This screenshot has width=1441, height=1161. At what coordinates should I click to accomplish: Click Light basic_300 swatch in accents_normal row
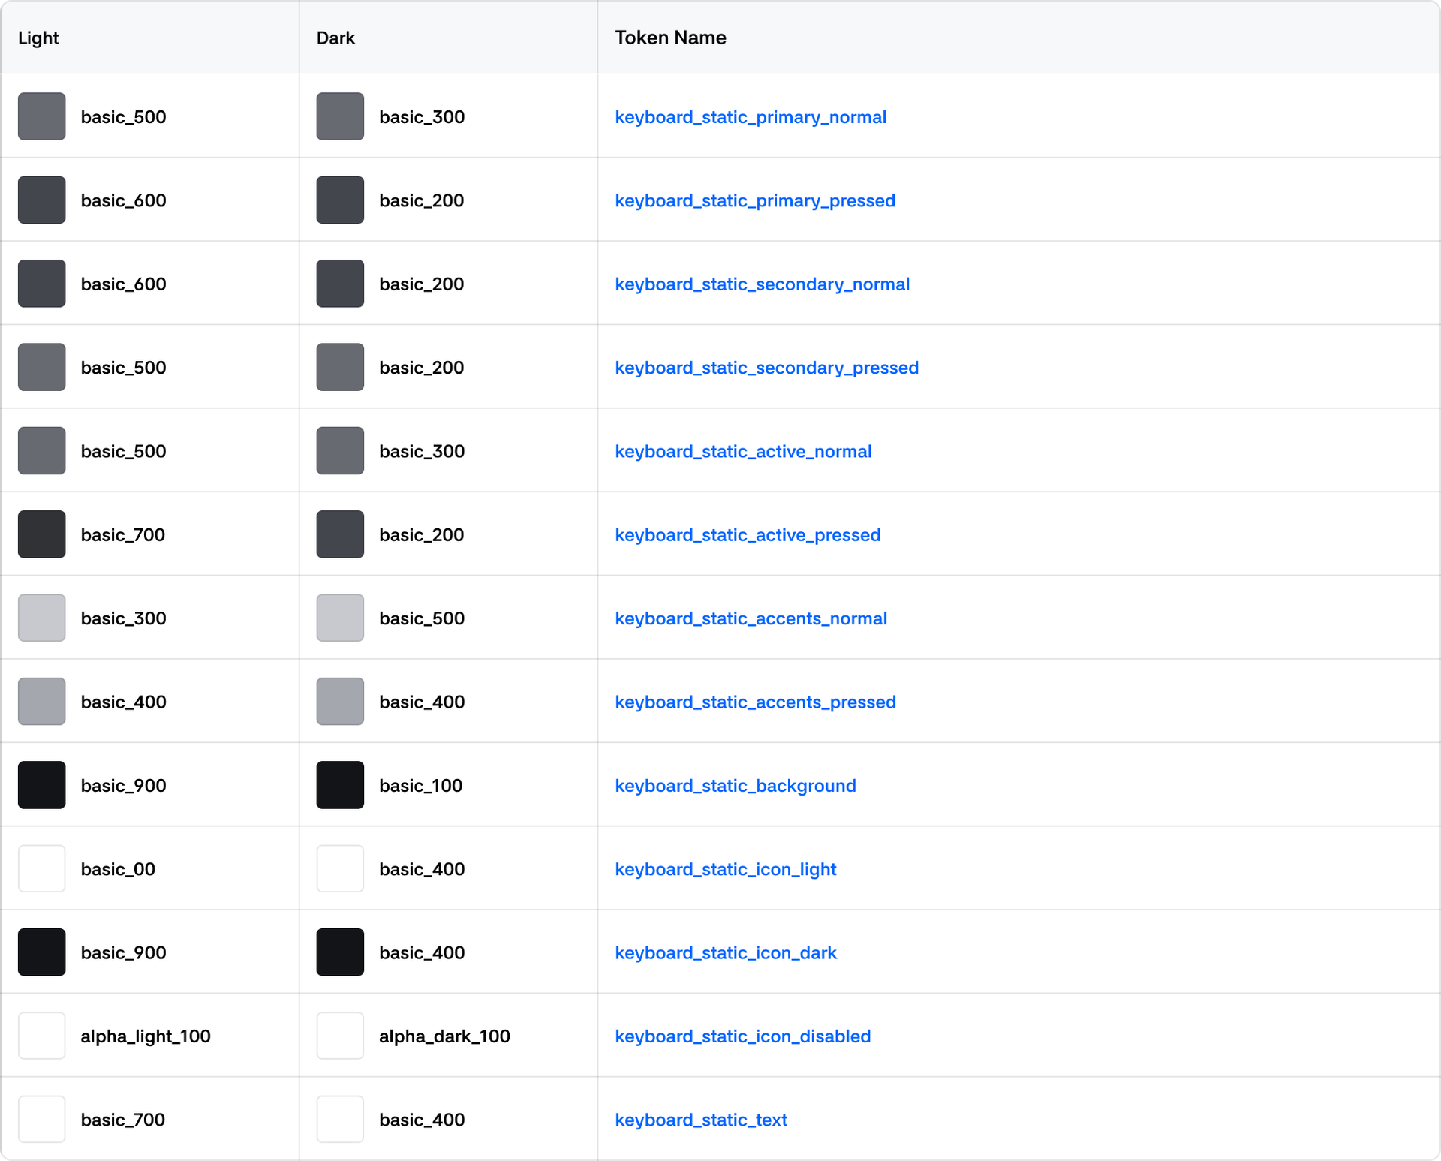pyautogui.click(x=42, y=618)
